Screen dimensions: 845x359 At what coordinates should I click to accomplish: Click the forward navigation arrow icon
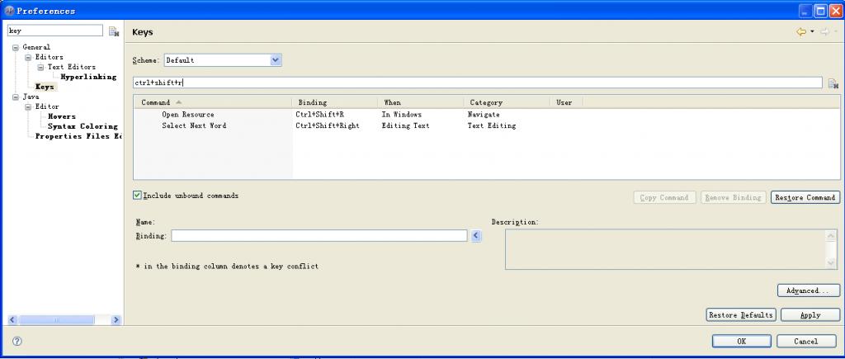824,32
